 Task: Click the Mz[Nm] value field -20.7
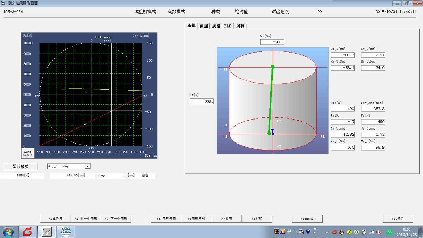click(272, 42)
